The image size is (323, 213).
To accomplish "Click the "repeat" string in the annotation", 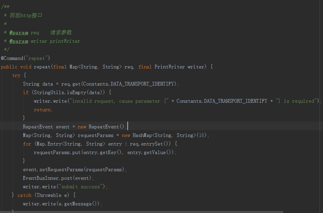I will (36, 58).
